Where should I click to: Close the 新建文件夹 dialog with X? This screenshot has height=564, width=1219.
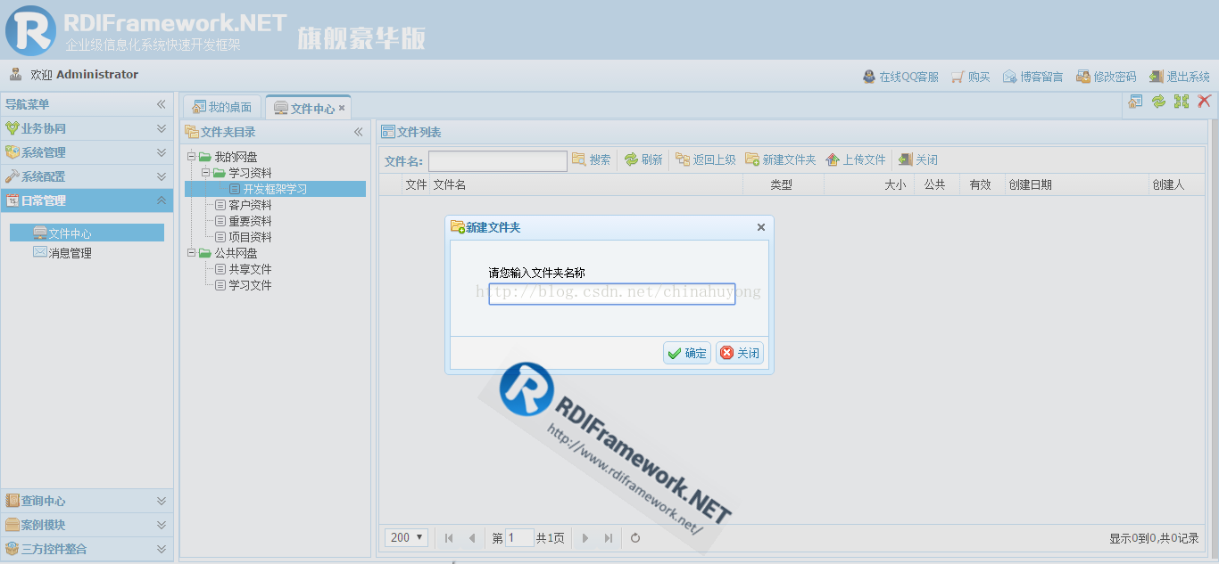point(761,227)
